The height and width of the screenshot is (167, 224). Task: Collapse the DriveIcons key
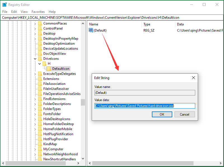pos(35,59)
